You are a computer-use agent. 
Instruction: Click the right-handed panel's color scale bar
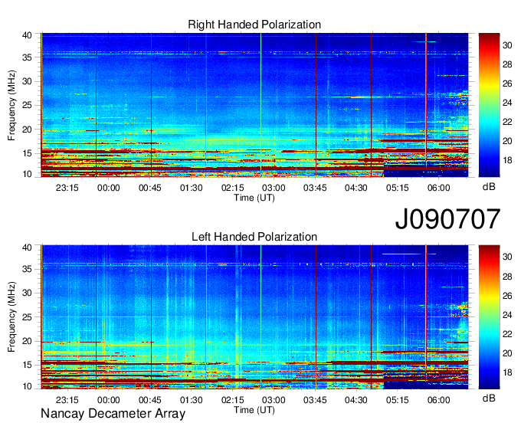(489, 105)
